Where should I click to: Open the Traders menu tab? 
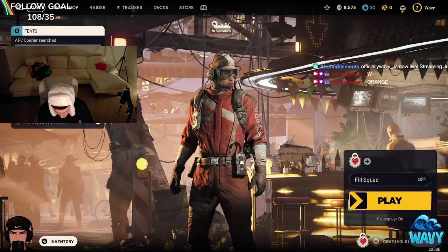point(132,7)
